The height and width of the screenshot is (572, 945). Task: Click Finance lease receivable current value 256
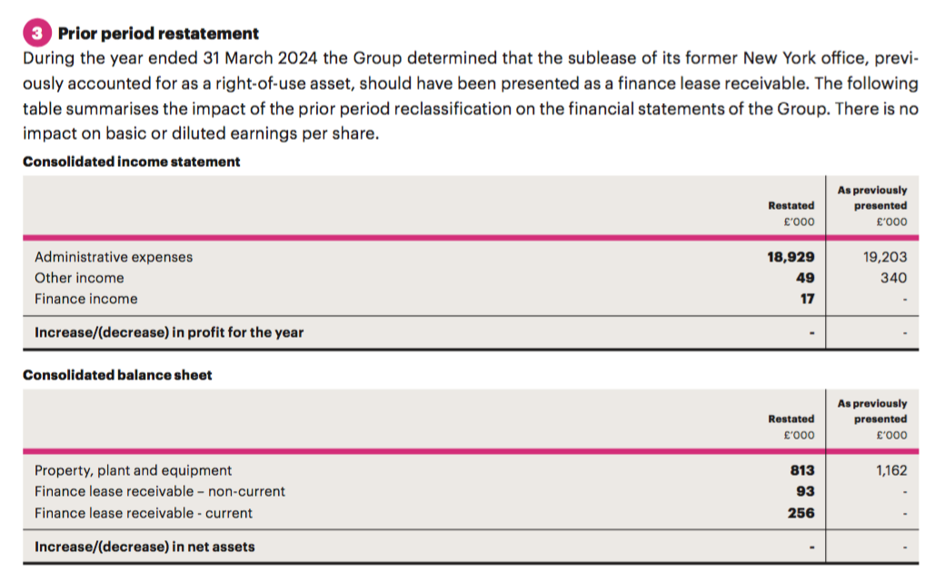(801, 513)
